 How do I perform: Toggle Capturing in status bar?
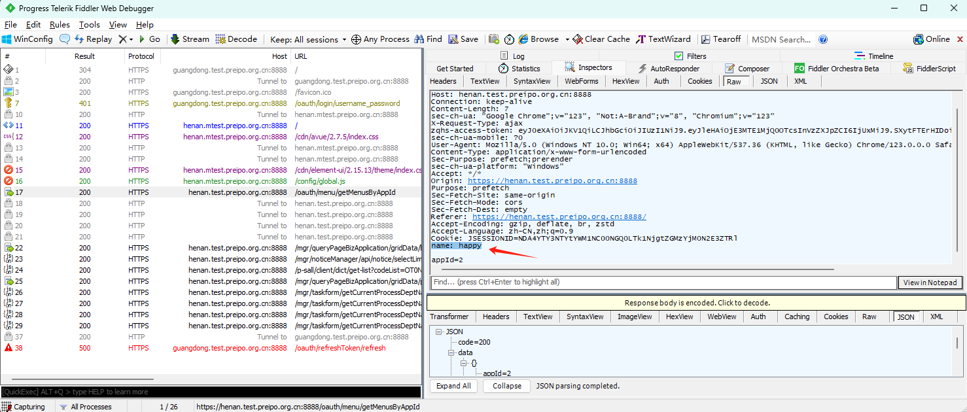24,407
